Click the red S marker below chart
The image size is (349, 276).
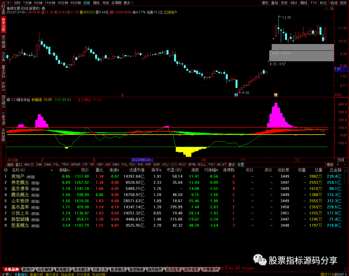(x=122, y=95)
